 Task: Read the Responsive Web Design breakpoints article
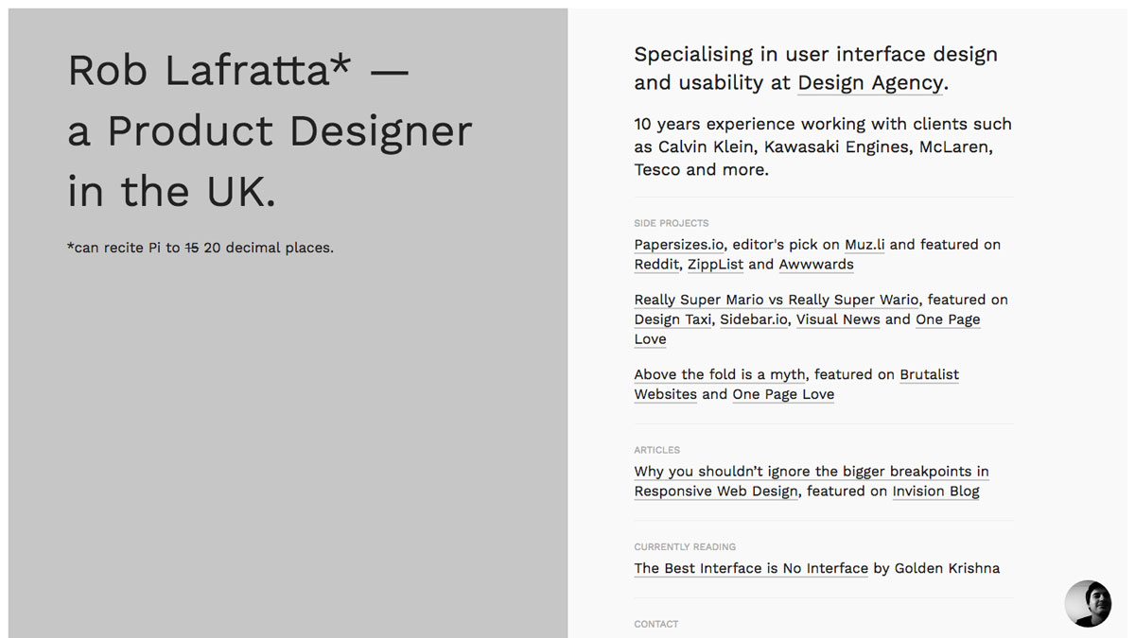tap(811, 472)
